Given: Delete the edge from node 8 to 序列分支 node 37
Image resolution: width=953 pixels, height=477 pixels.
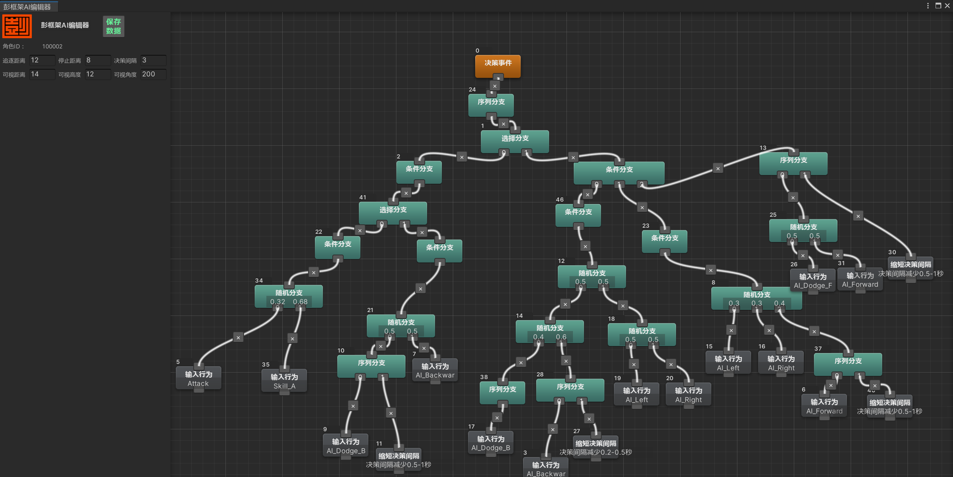Looking at the screenshot, I should tap(814, 332).
